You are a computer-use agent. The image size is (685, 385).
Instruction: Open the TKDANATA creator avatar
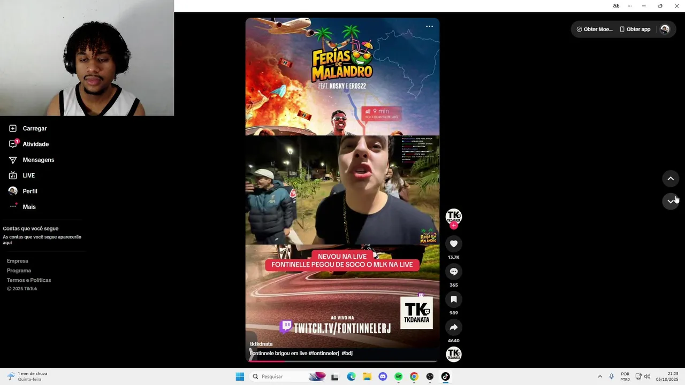click(x=454, y=216)
